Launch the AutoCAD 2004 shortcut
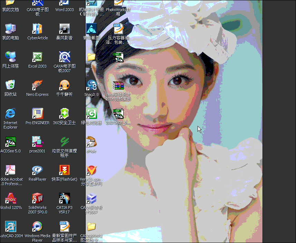The width and height of the screenshot is (296, 243). pyautogui.click(x=11, y=226)
